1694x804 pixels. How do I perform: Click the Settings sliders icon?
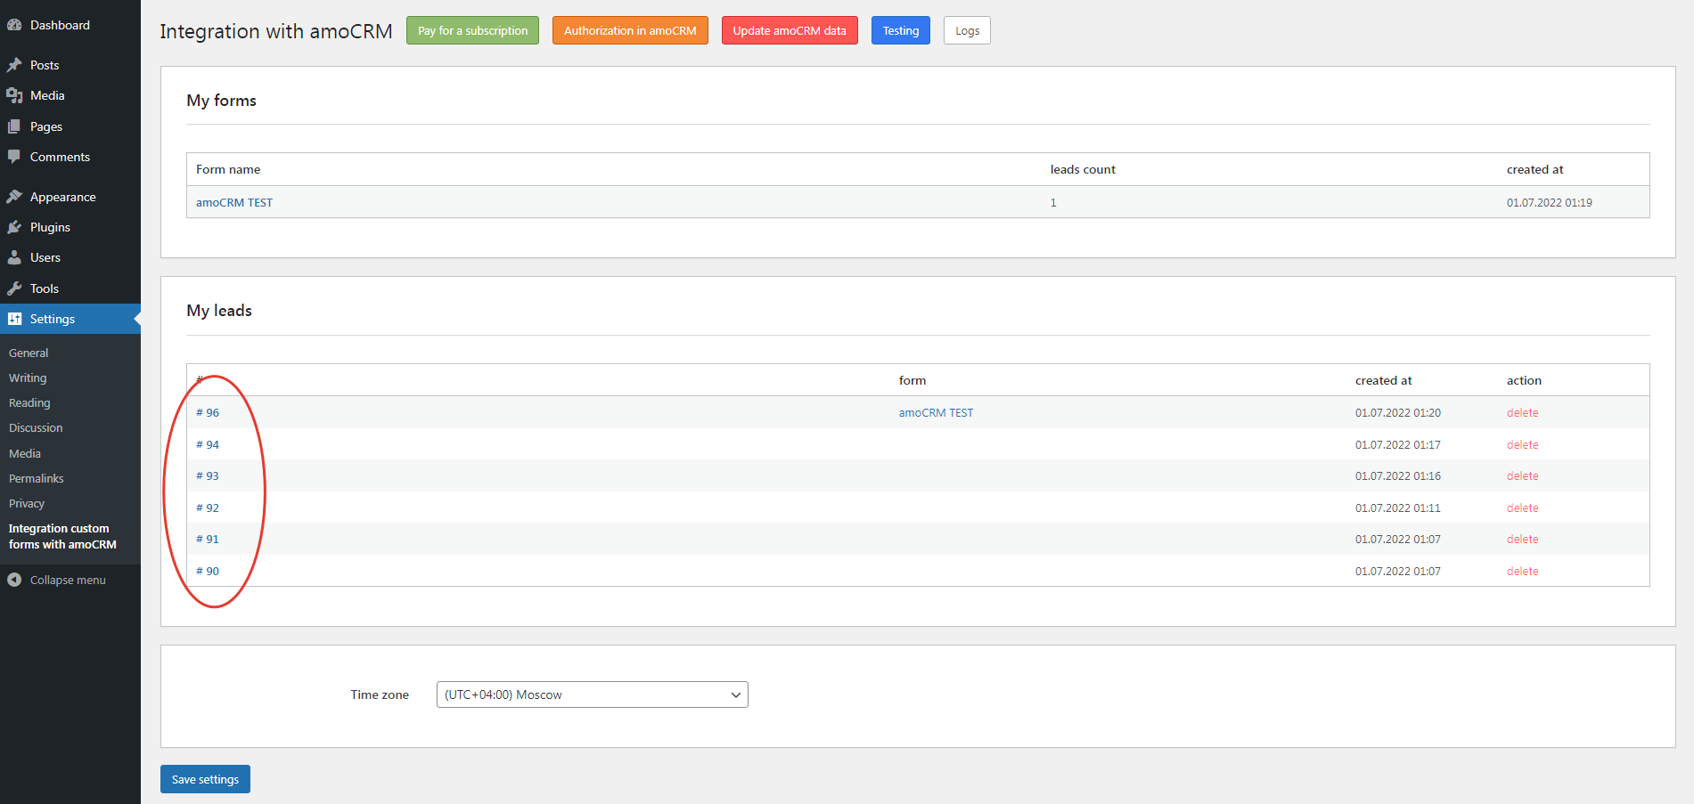click(x=14, y=319)
